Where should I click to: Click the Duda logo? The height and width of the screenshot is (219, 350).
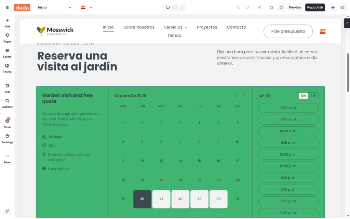click(x=22, y=8)
